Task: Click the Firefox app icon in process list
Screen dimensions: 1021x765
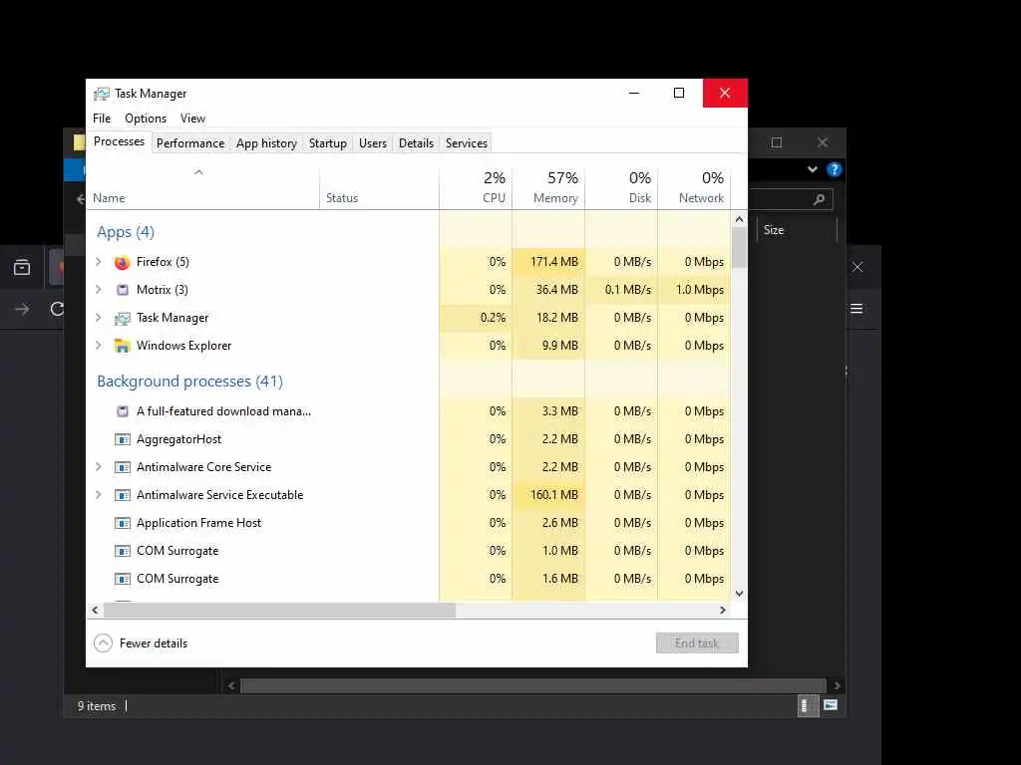Action: coord(122,262)
